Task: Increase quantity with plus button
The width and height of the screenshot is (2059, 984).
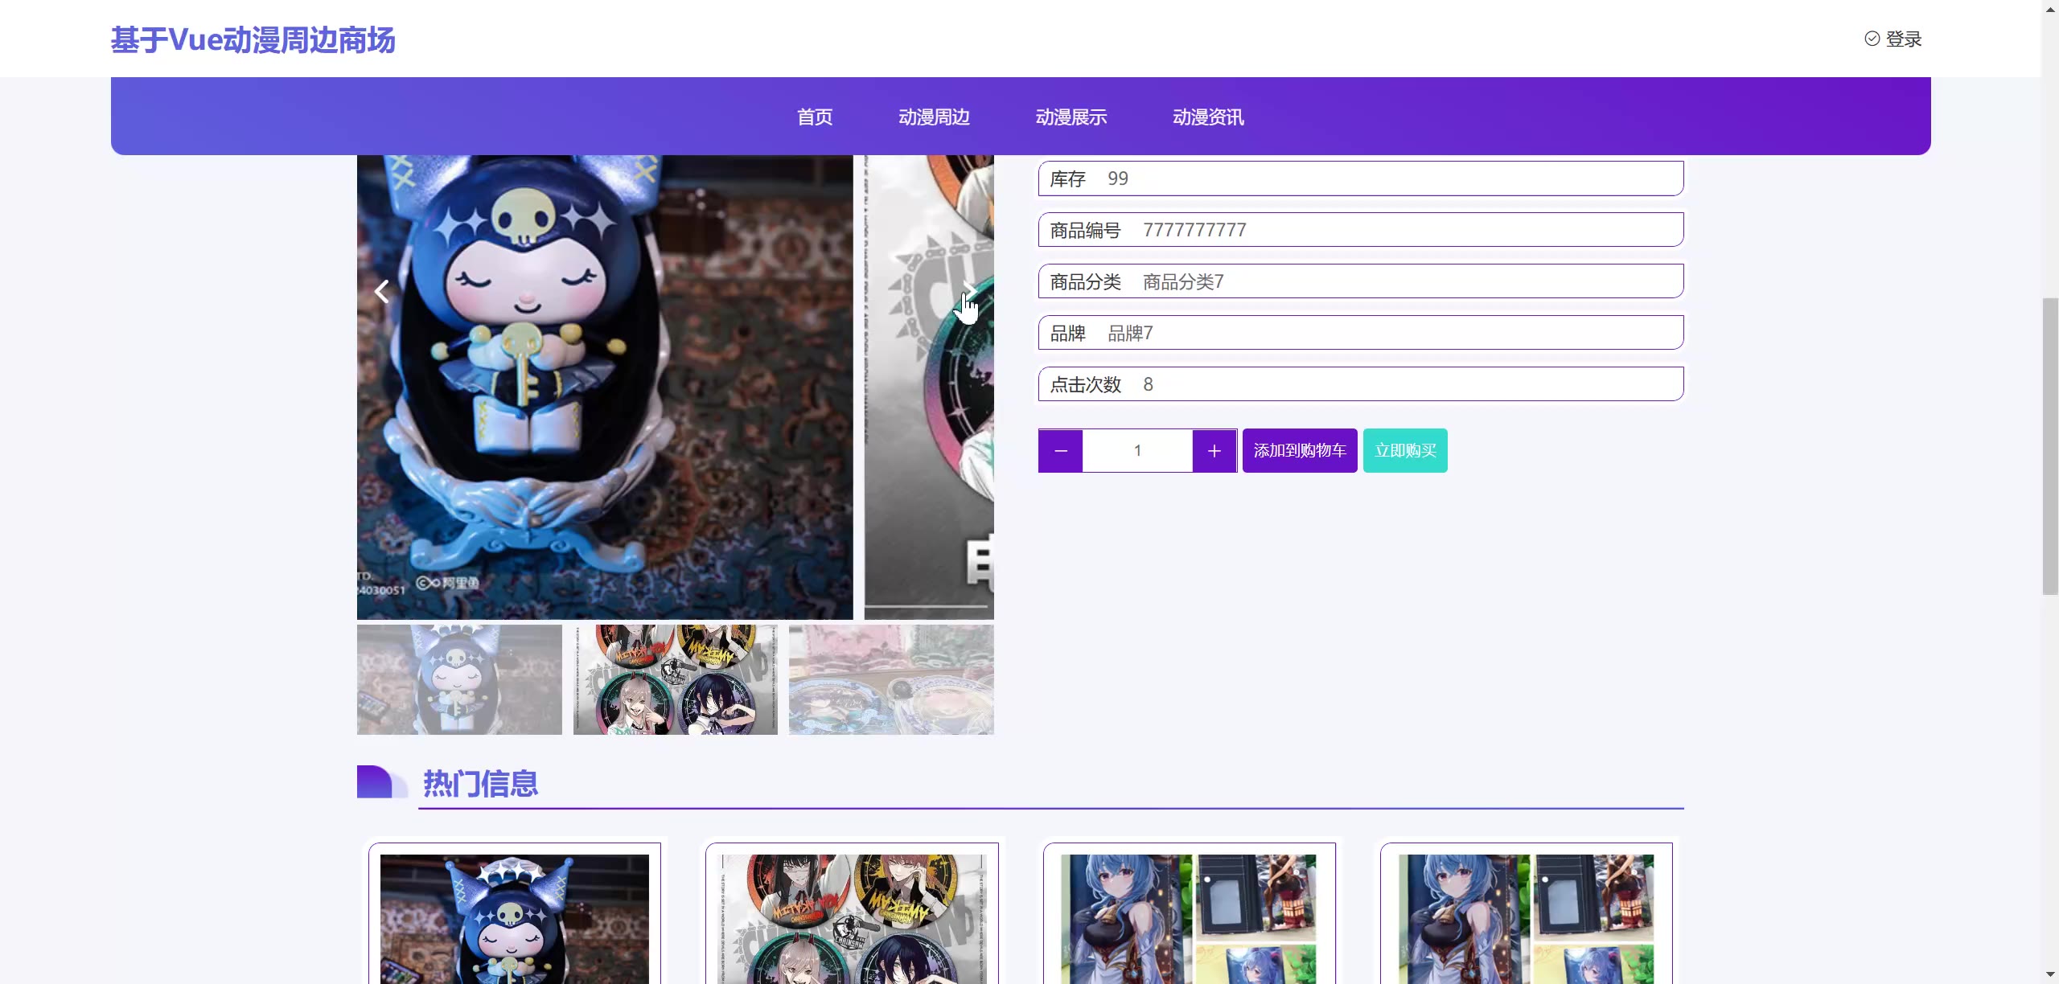Action: (1214, 451)
